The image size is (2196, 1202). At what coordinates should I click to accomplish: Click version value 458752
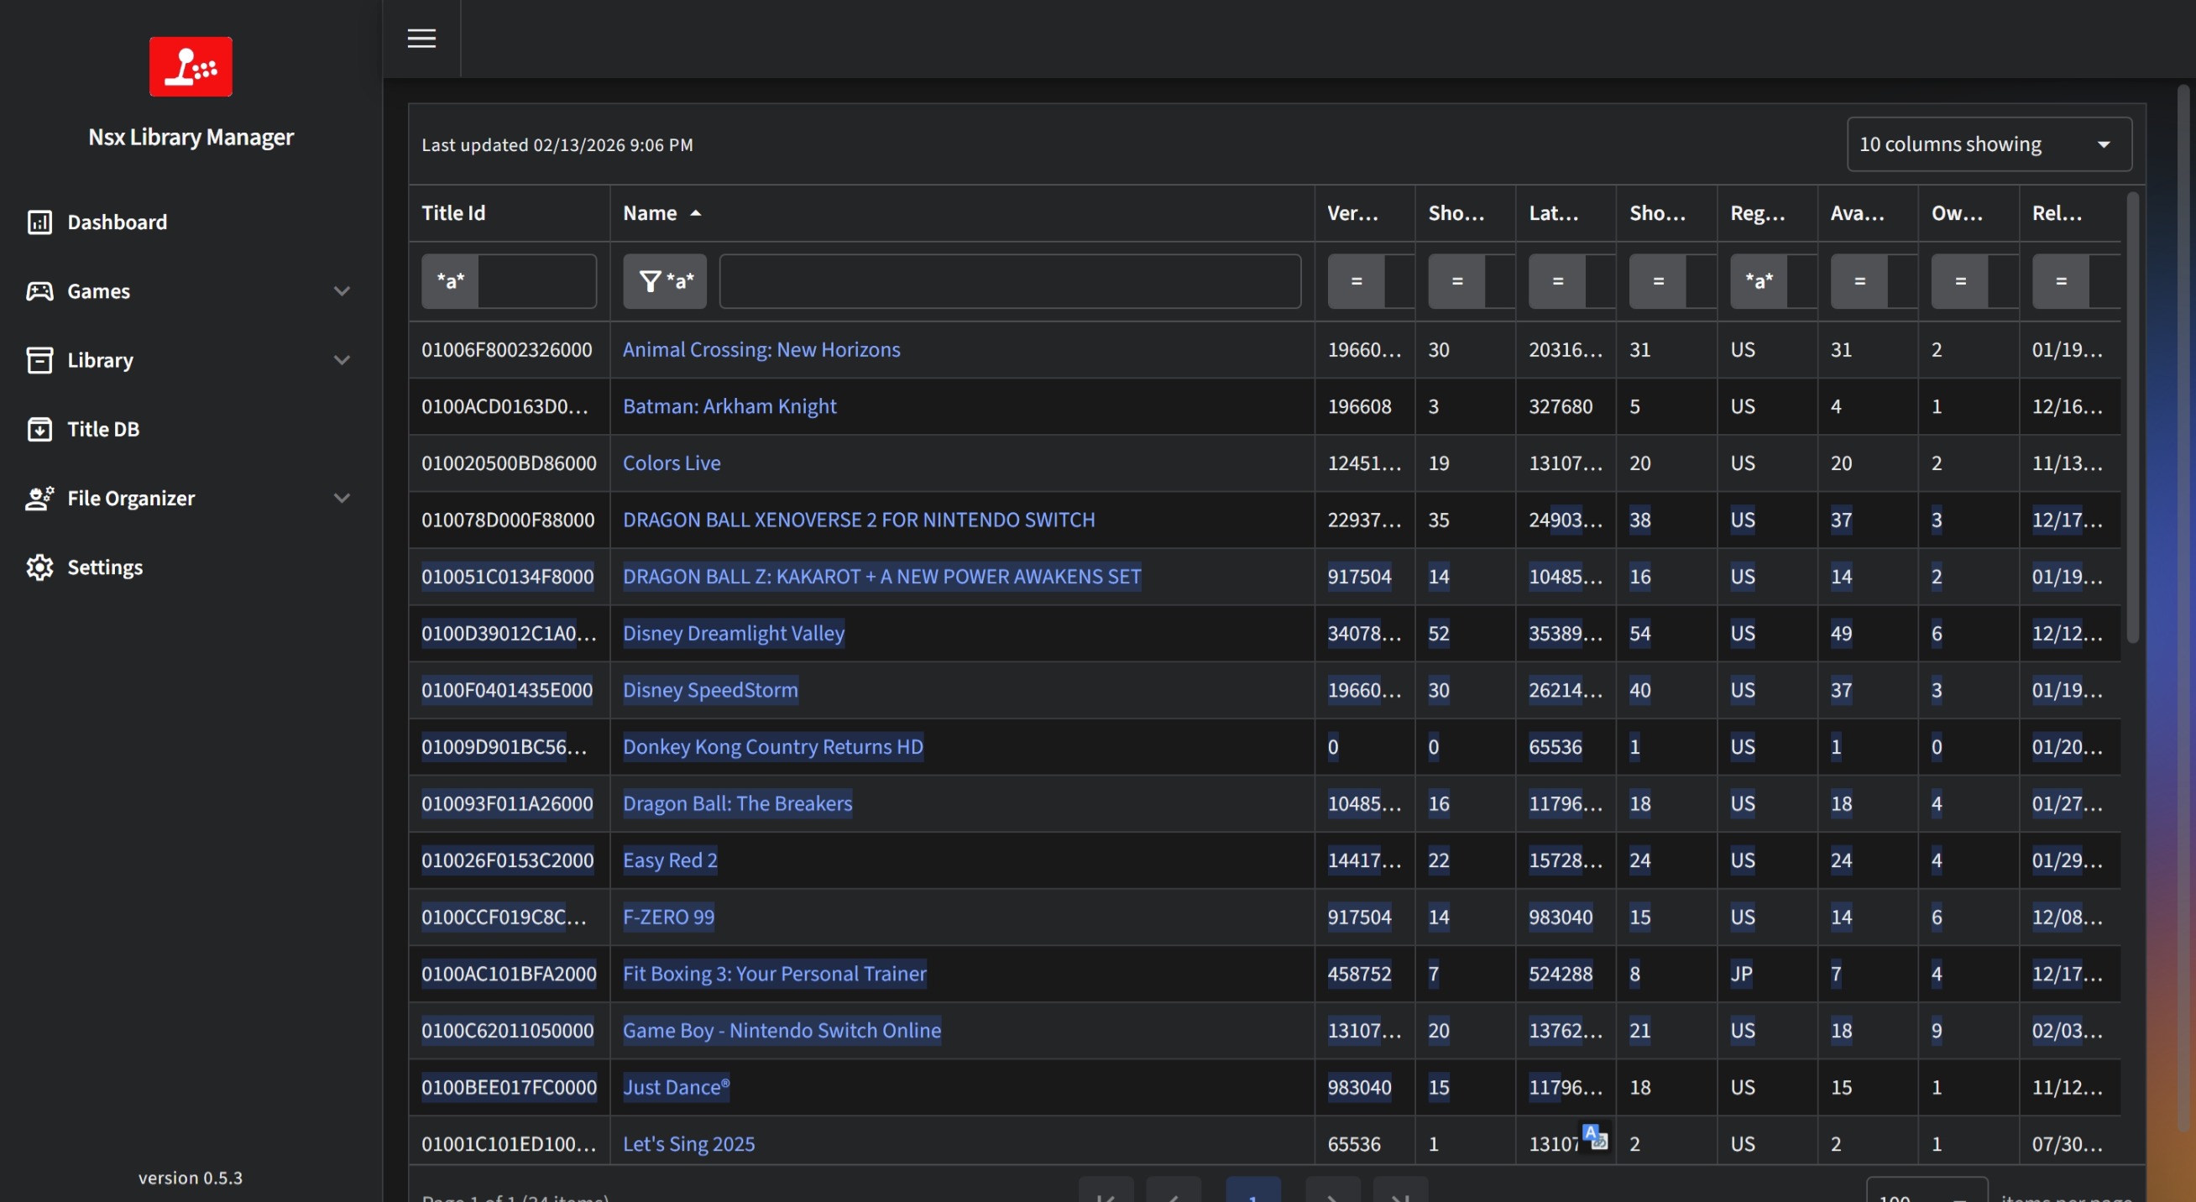(1359, 974)
